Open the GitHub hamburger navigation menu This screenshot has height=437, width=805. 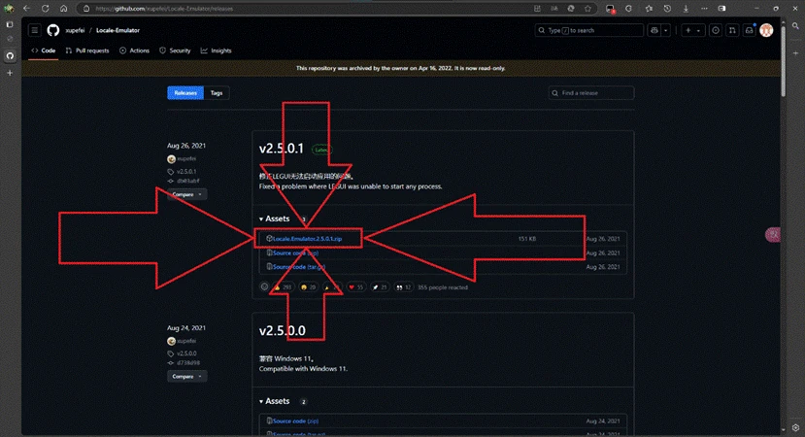(x=34, y=30)
